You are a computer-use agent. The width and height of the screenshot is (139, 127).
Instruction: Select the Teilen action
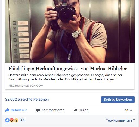(x=84, y=110)
